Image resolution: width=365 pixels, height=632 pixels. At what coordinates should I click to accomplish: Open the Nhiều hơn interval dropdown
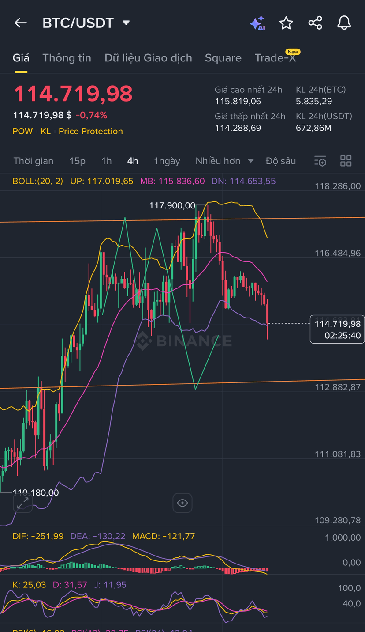(x=224, y=161)
